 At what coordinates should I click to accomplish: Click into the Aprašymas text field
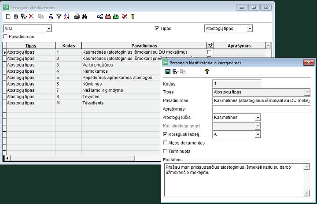click(x=261, y=109)
